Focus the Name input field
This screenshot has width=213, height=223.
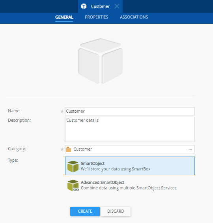[130, 111]
